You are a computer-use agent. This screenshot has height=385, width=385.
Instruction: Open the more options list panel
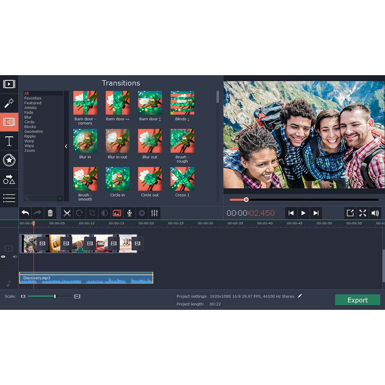click(9, 198)
